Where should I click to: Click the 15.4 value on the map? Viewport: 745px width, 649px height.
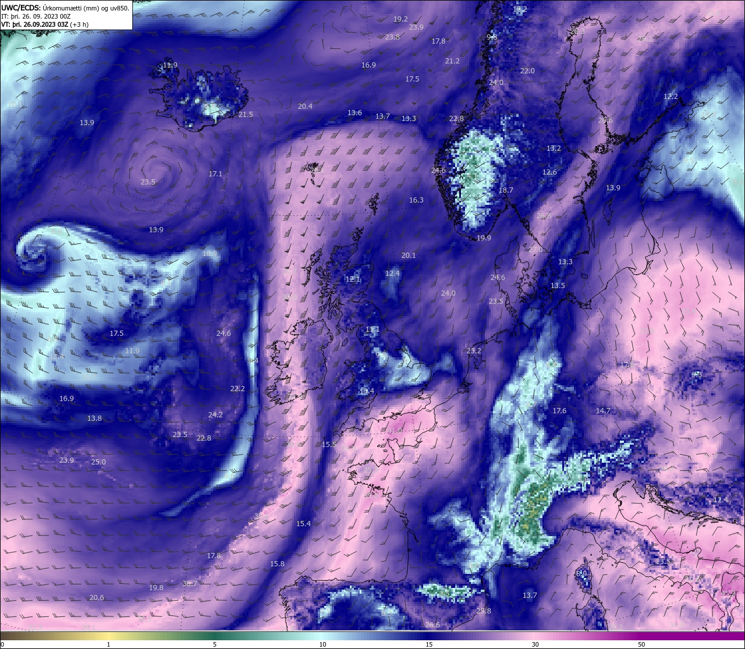[x=303, y=524]
